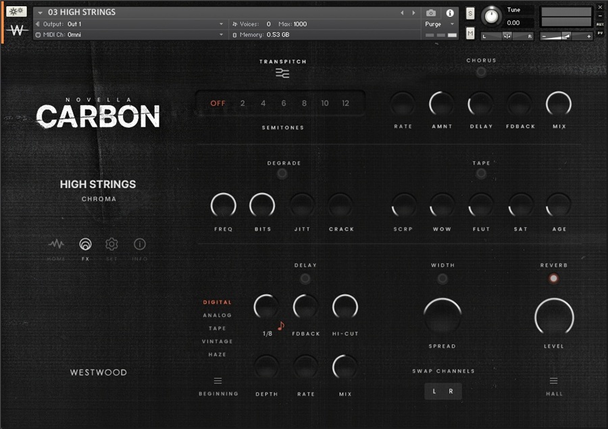Click the Home waveform icon
The image size is (608, 429).
[57, 244]
